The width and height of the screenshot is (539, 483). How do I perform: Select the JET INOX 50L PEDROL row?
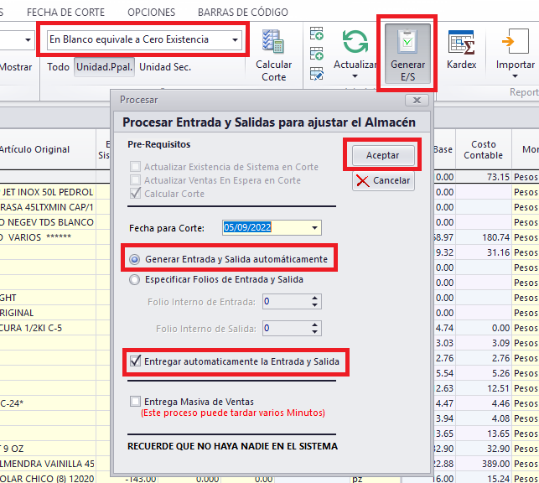click(47, 192)
